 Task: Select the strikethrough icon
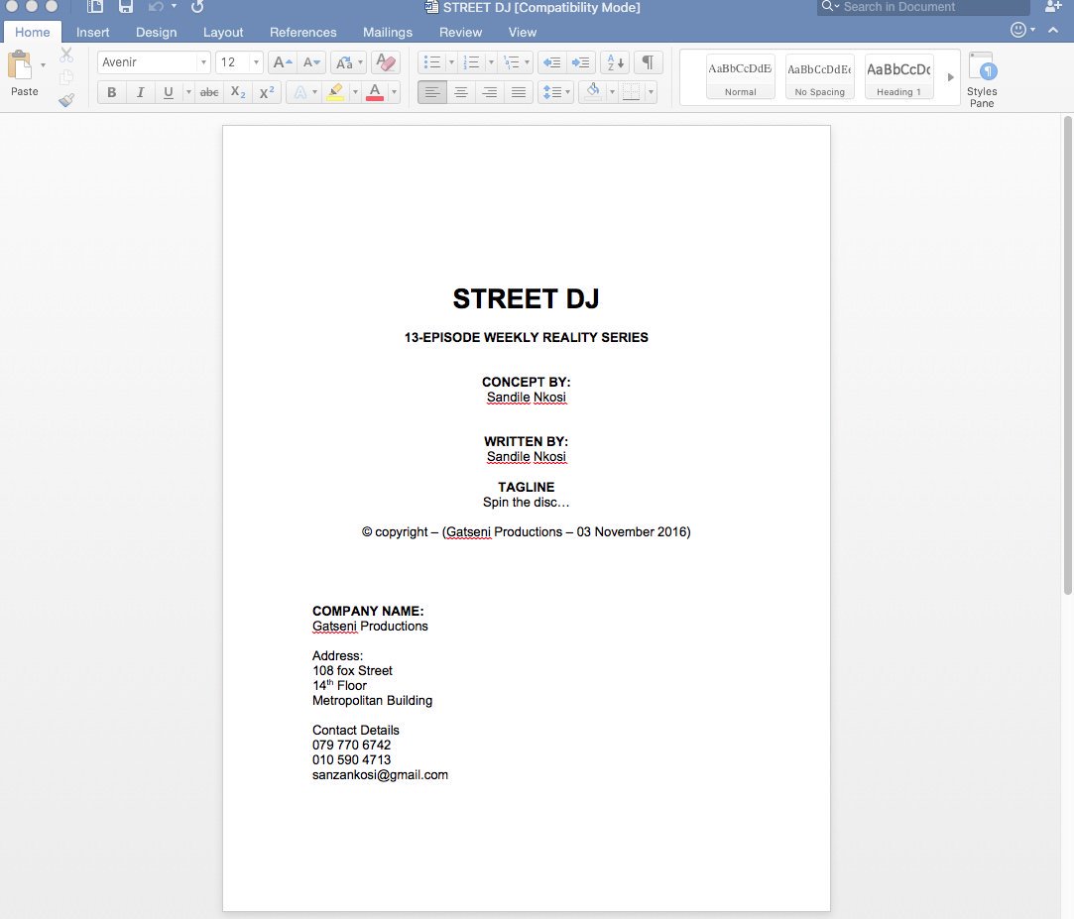coord(208,91)
